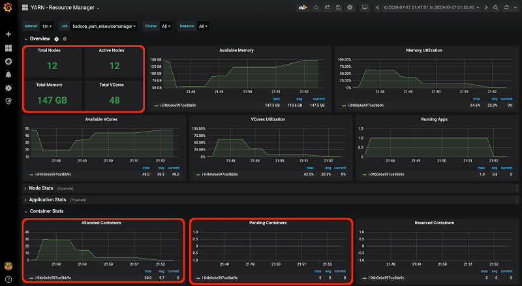Image resolution: width=522 pixels, height=286 pixels.
Task: Open refresh interval dropdown arrow
Action: click(515, 7)
